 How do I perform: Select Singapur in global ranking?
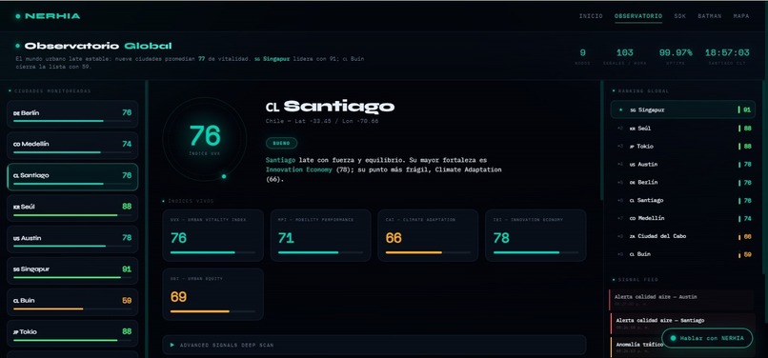pyautogui.click(x=683, y=109)
